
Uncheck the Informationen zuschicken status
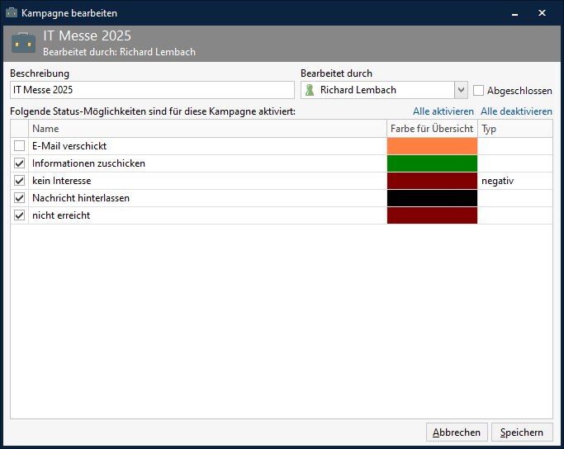(19, 163)
